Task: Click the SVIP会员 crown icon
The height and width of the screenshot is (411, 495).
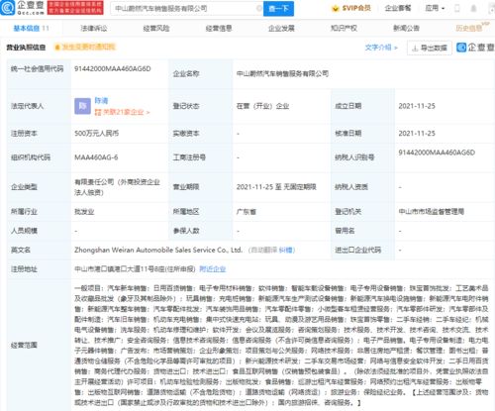Action: pyautogui.click(x=336, y=9)
